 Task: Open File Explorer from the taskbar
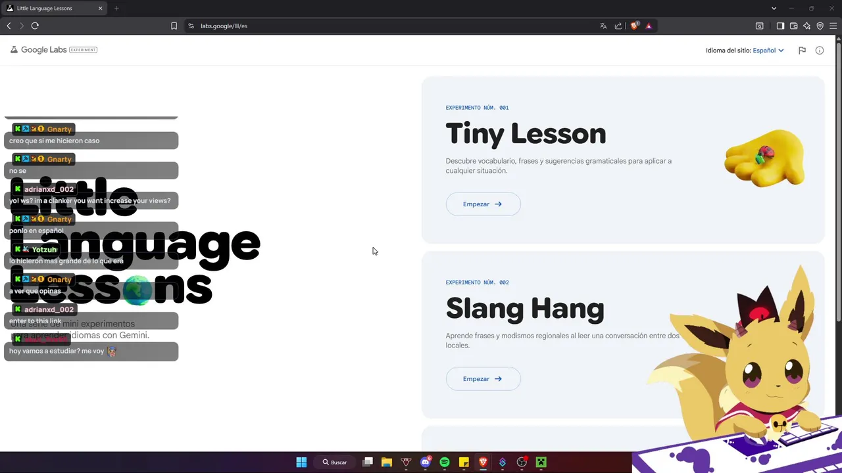click(x=387, y=462)
